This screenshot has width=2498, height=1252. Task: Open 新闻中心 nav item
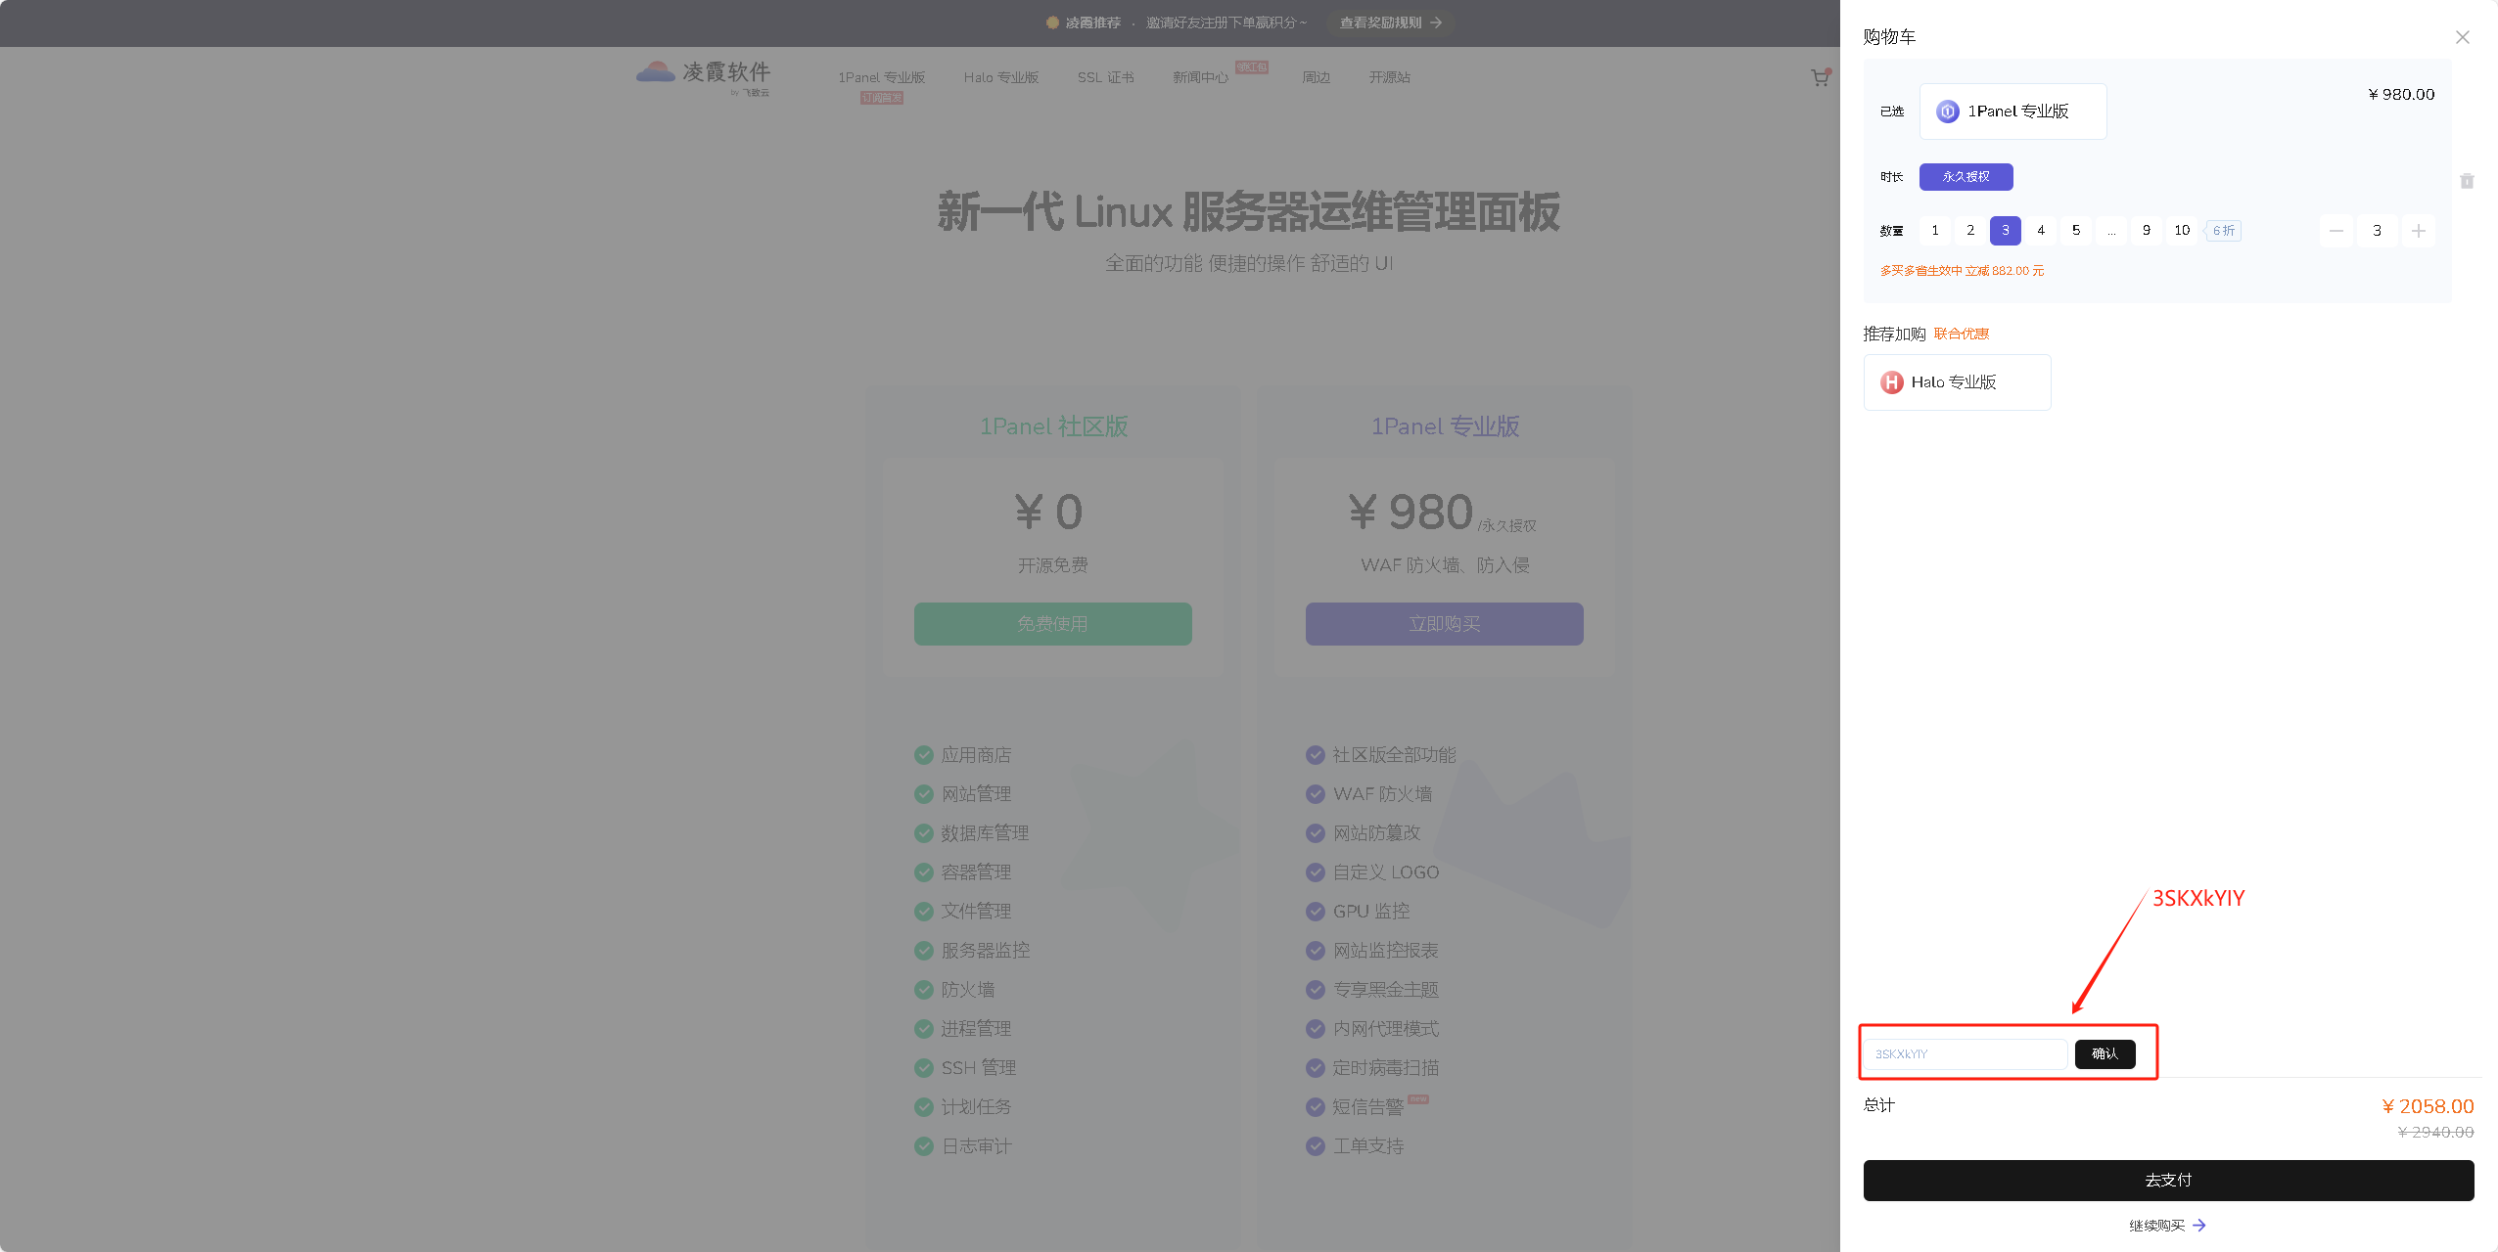pos(1200,77)
